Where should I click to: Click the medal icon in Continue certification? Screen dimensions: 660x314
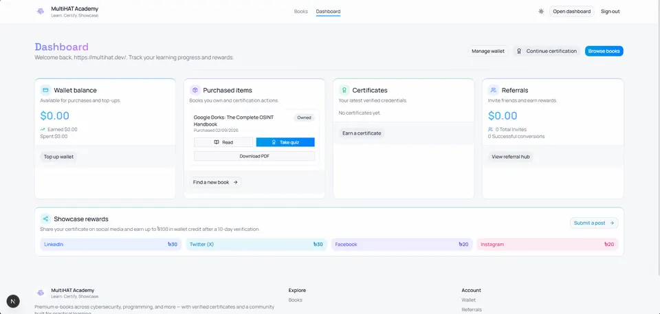point(520,51)
